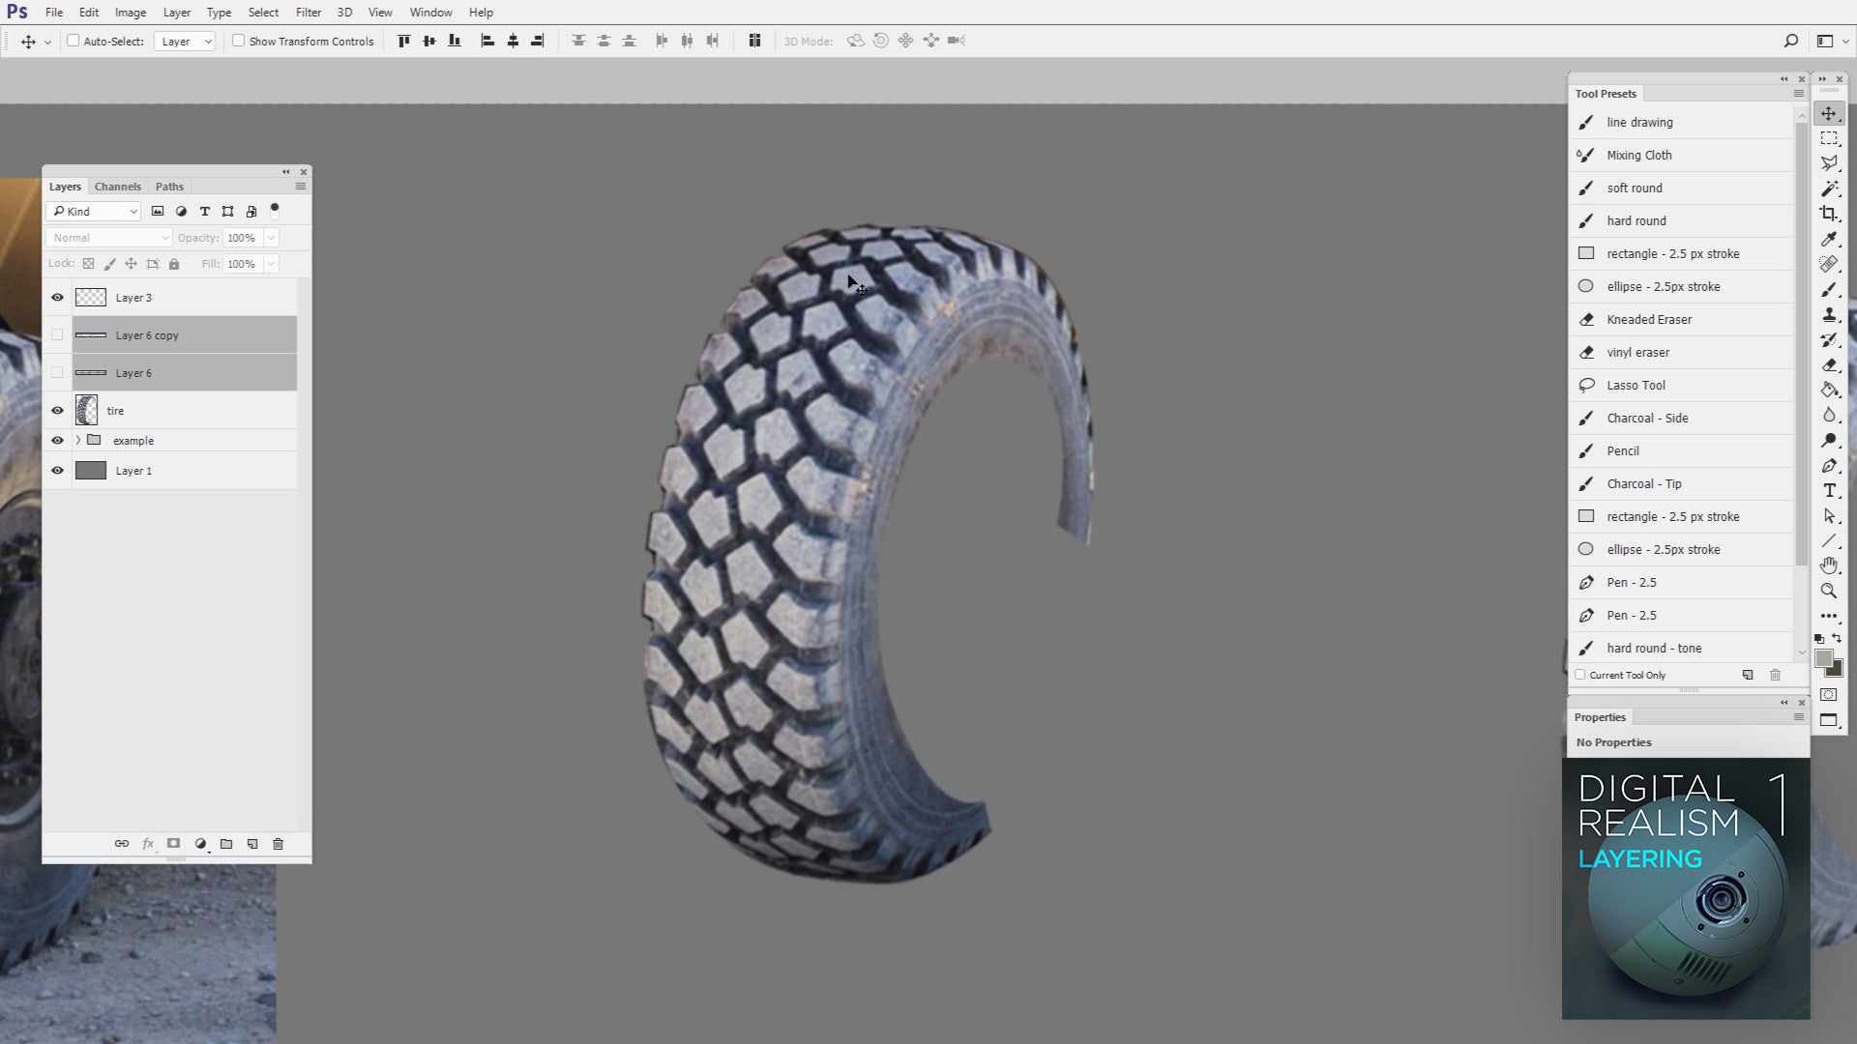Select the Magic Wand tool
Image resolution: width=1857 pixels, height=1044 pixels.
click(x=1828, y=188)
